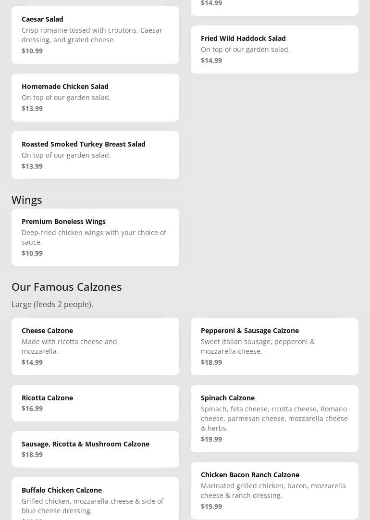Open Premium Boneless Wings item
Screen dimensions: 370x520
tap(95, 237)
